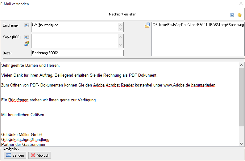
Task: Click into the Kopie (BCC) input field
Action: click(77, 41)
